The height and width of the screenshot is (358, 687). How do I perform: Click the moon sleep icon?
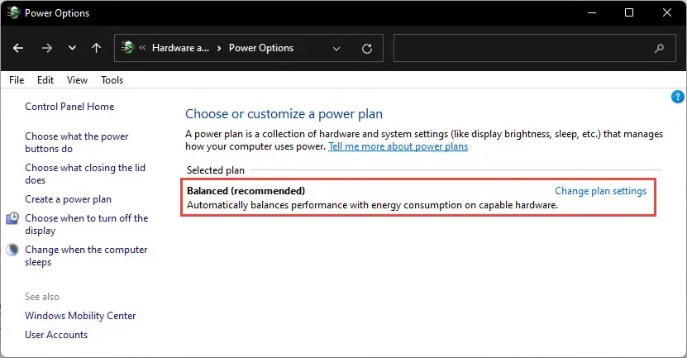tap(12, 250)
